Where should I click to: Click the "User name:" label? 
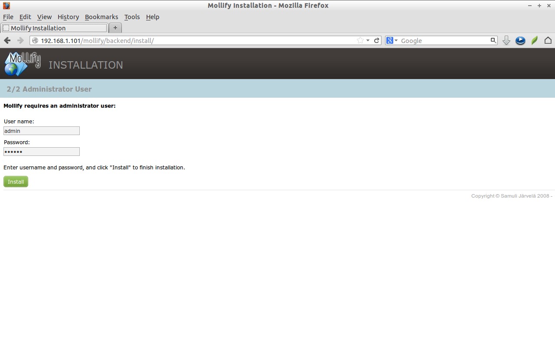click(x=19, y=122)
